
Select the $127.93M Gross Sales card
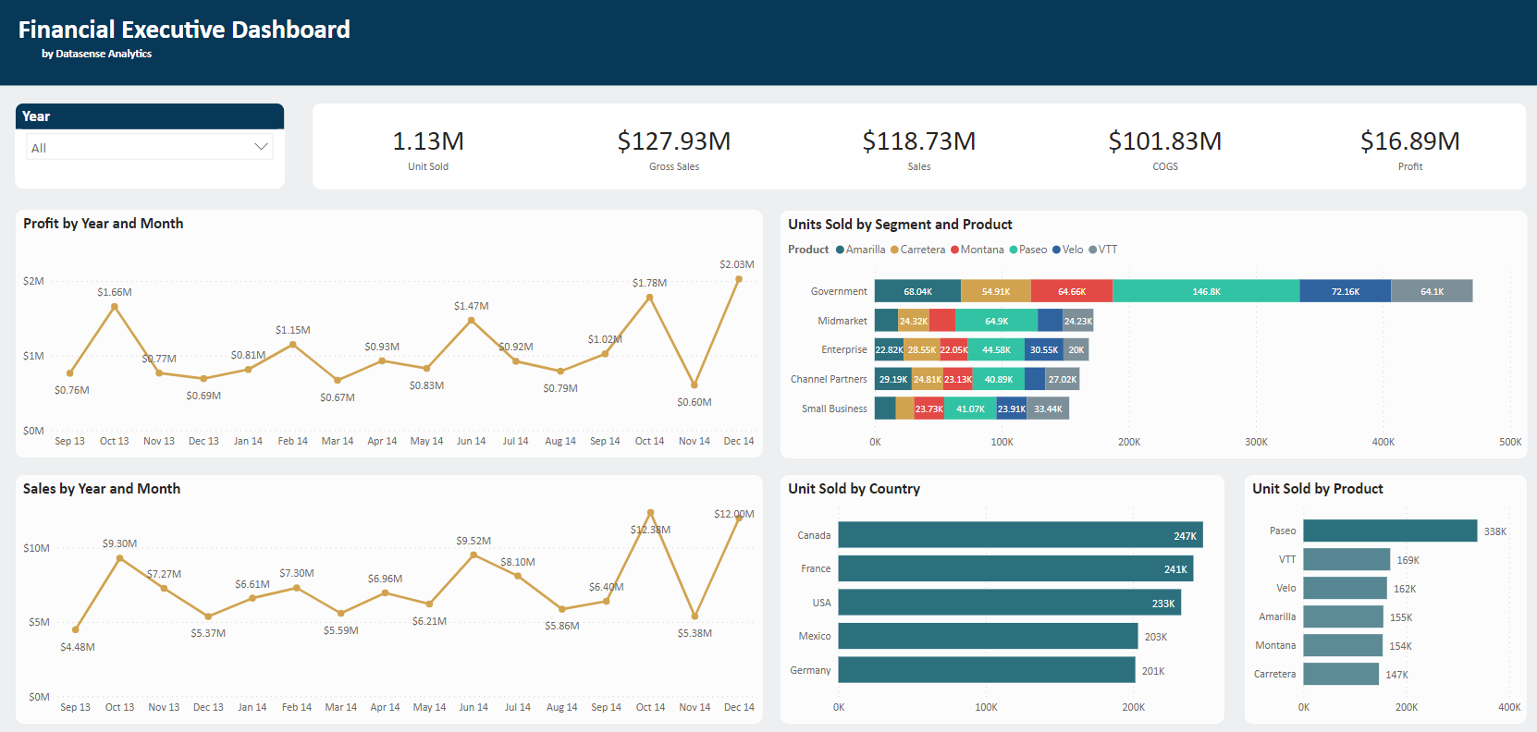(x=674, y=148)
